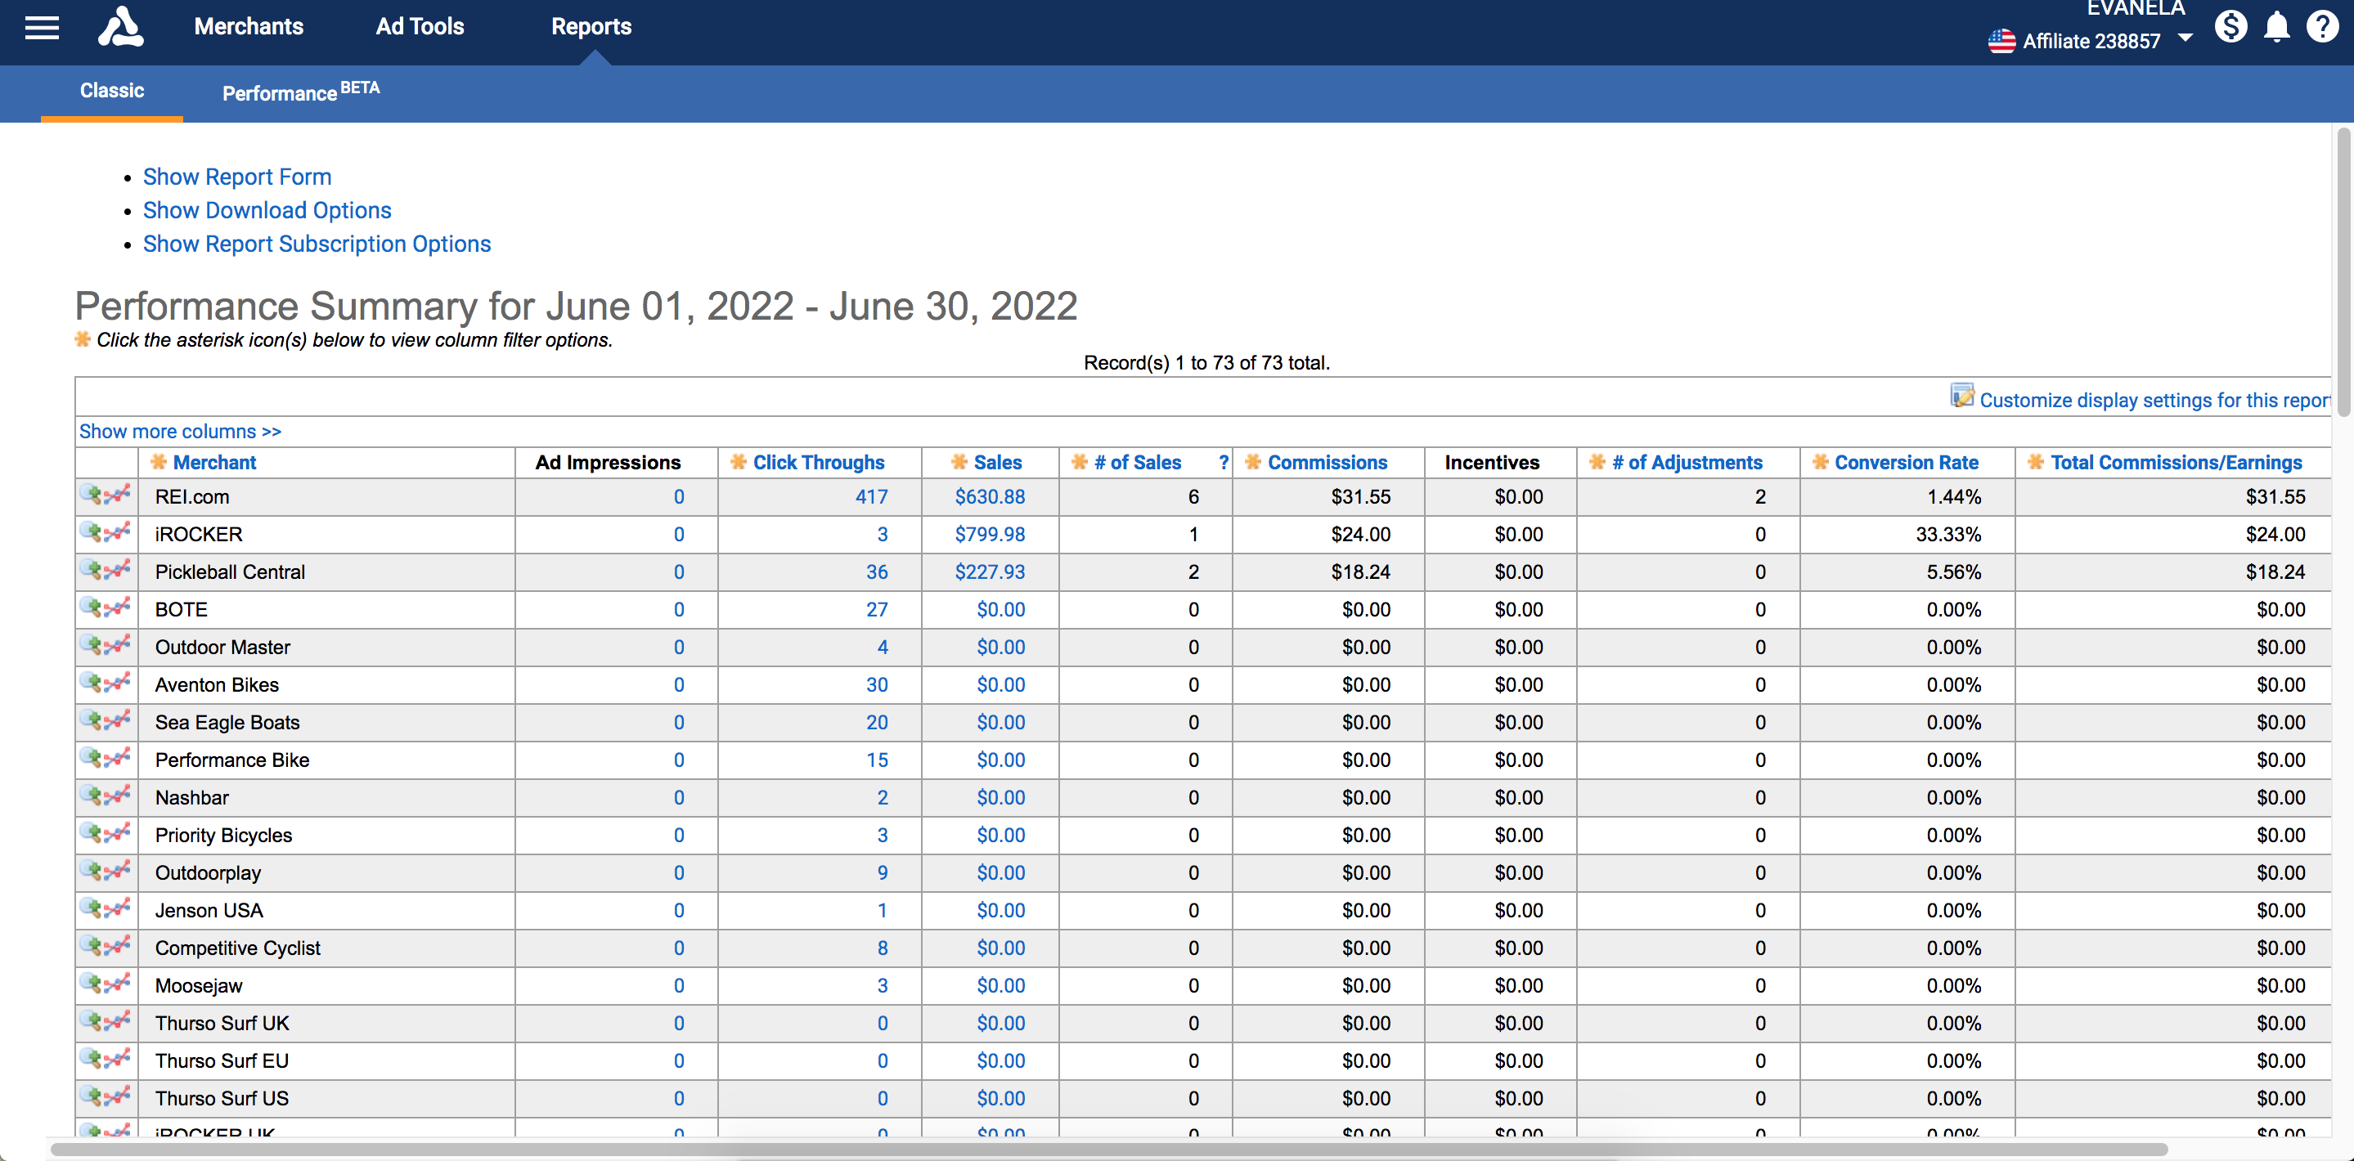The image size is (2354, 1161).
Task: Select the Jenson USA merchant cell
Action: (x=326, y=911)
